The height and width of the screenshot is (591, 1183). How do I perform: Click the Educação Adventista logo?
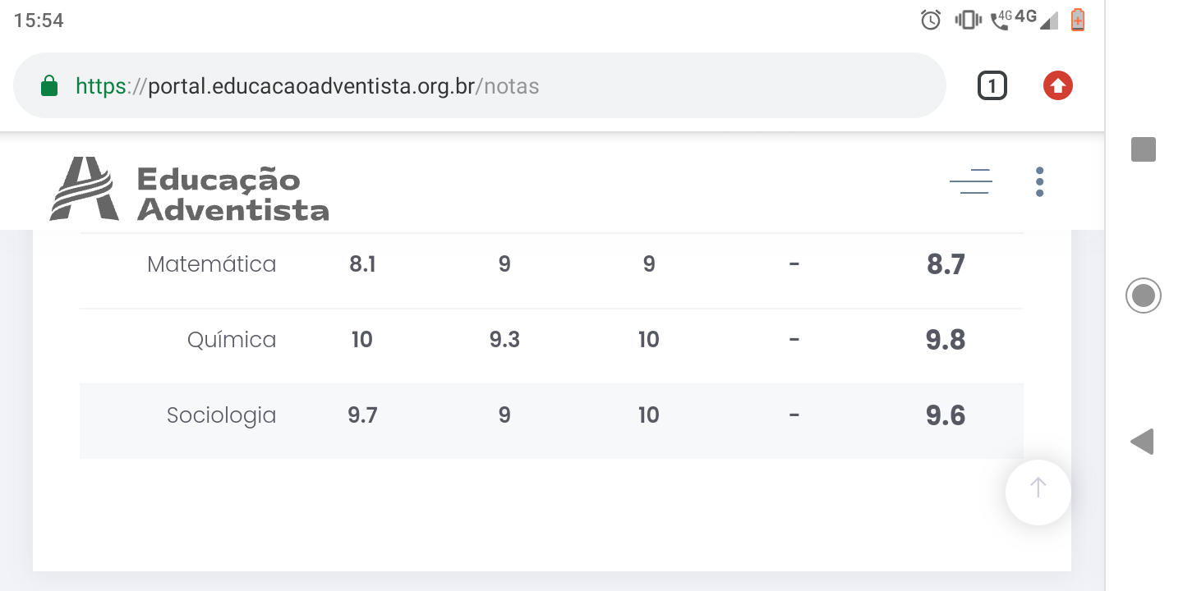pos(189,190)
